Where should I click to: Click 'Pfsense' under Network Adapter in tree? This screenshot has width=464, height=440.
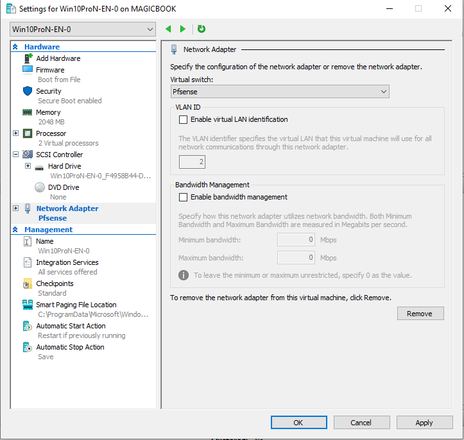point(53,218)
